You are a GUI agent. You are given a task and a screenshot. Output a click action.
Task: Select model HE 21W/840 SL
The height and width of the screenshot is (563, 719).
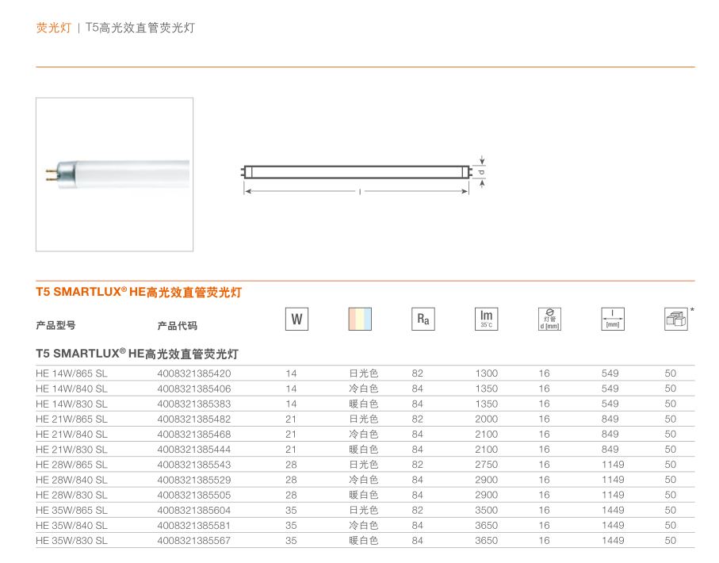click(x=71, y=434)
